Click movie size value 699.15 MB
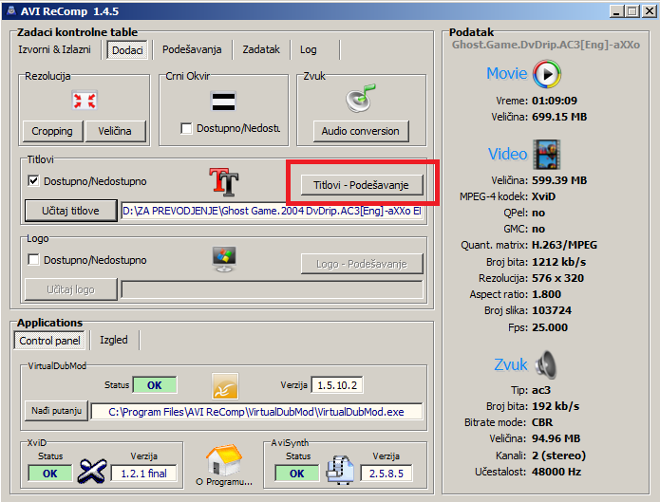 point(559,117)
